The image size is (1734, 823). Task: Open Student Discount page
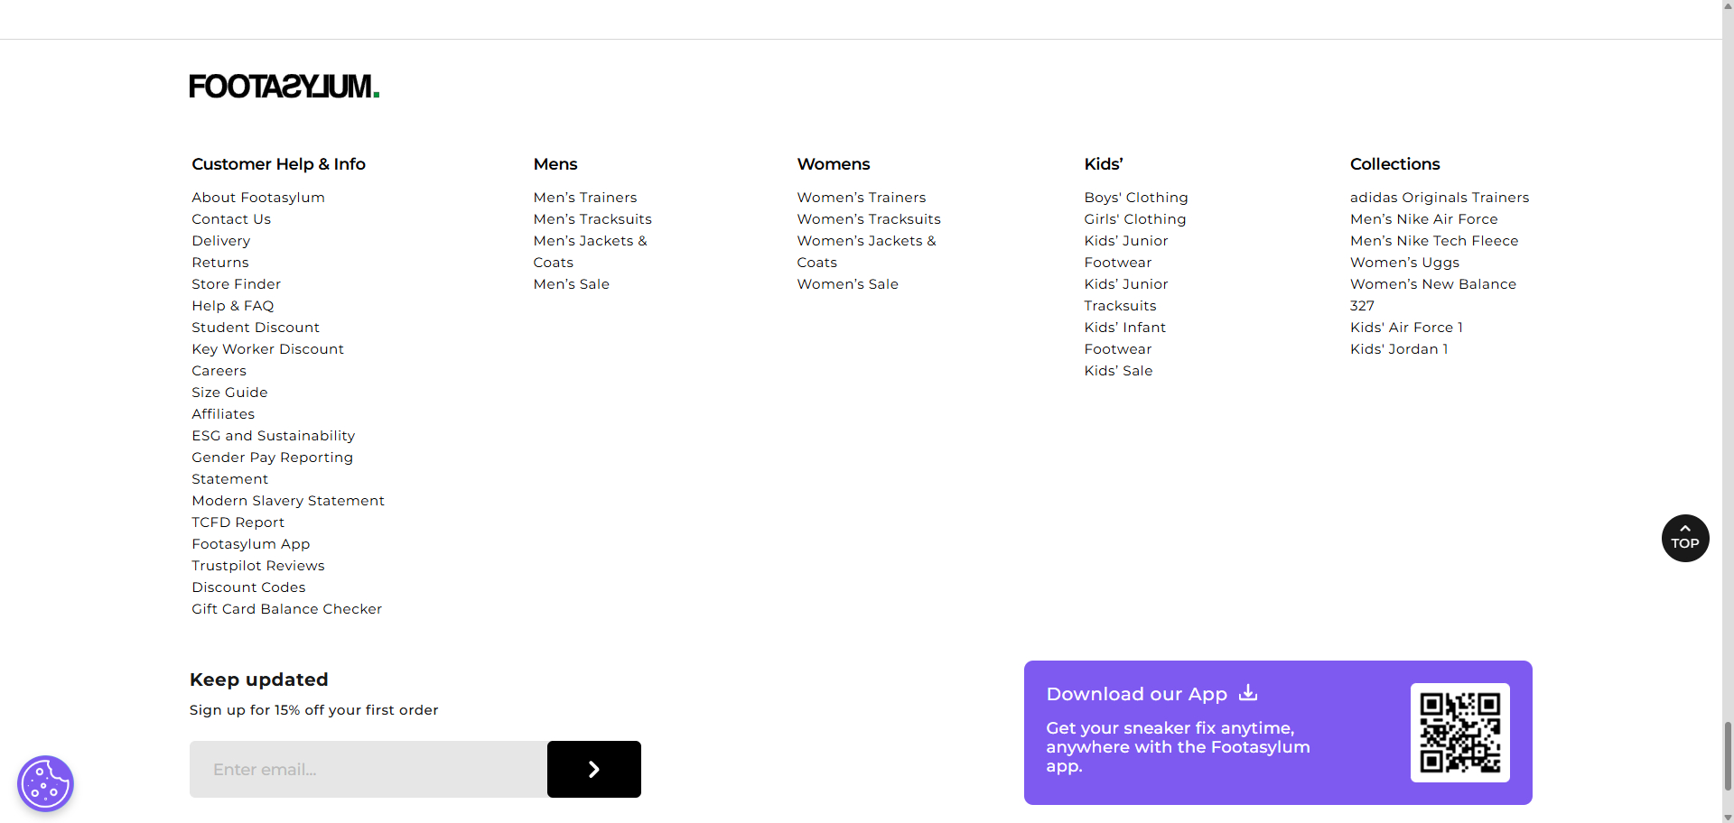pyautogui.click(x=256, y=328)
